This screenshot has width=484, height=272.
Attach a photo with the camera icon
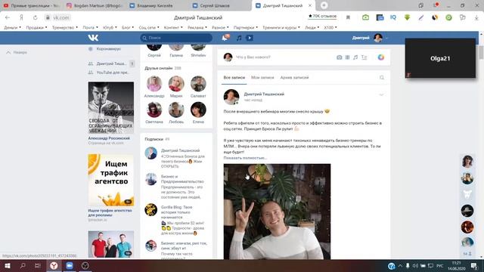(340, 57)
